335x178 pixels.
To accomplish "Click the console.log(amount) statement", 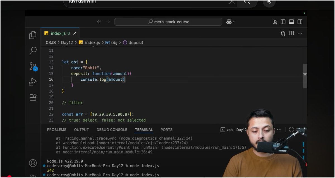I will click(x=103, y=80).
